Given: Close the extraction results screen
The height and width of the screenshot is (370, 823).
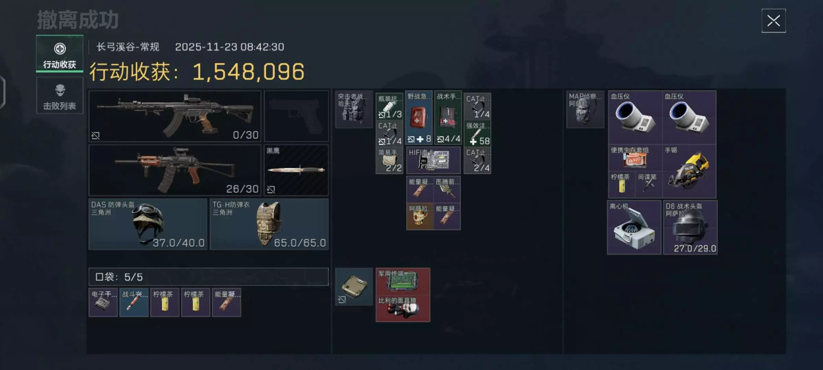Looking at the screenshot, I should click(774, 21).
